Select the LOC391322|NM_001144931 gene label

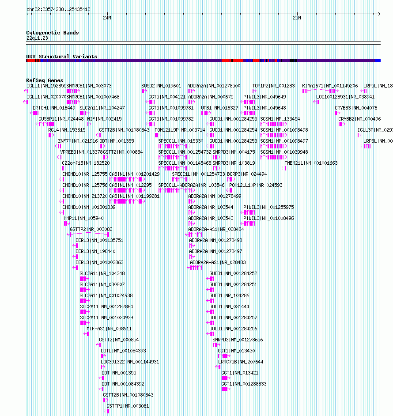(130, 362)
